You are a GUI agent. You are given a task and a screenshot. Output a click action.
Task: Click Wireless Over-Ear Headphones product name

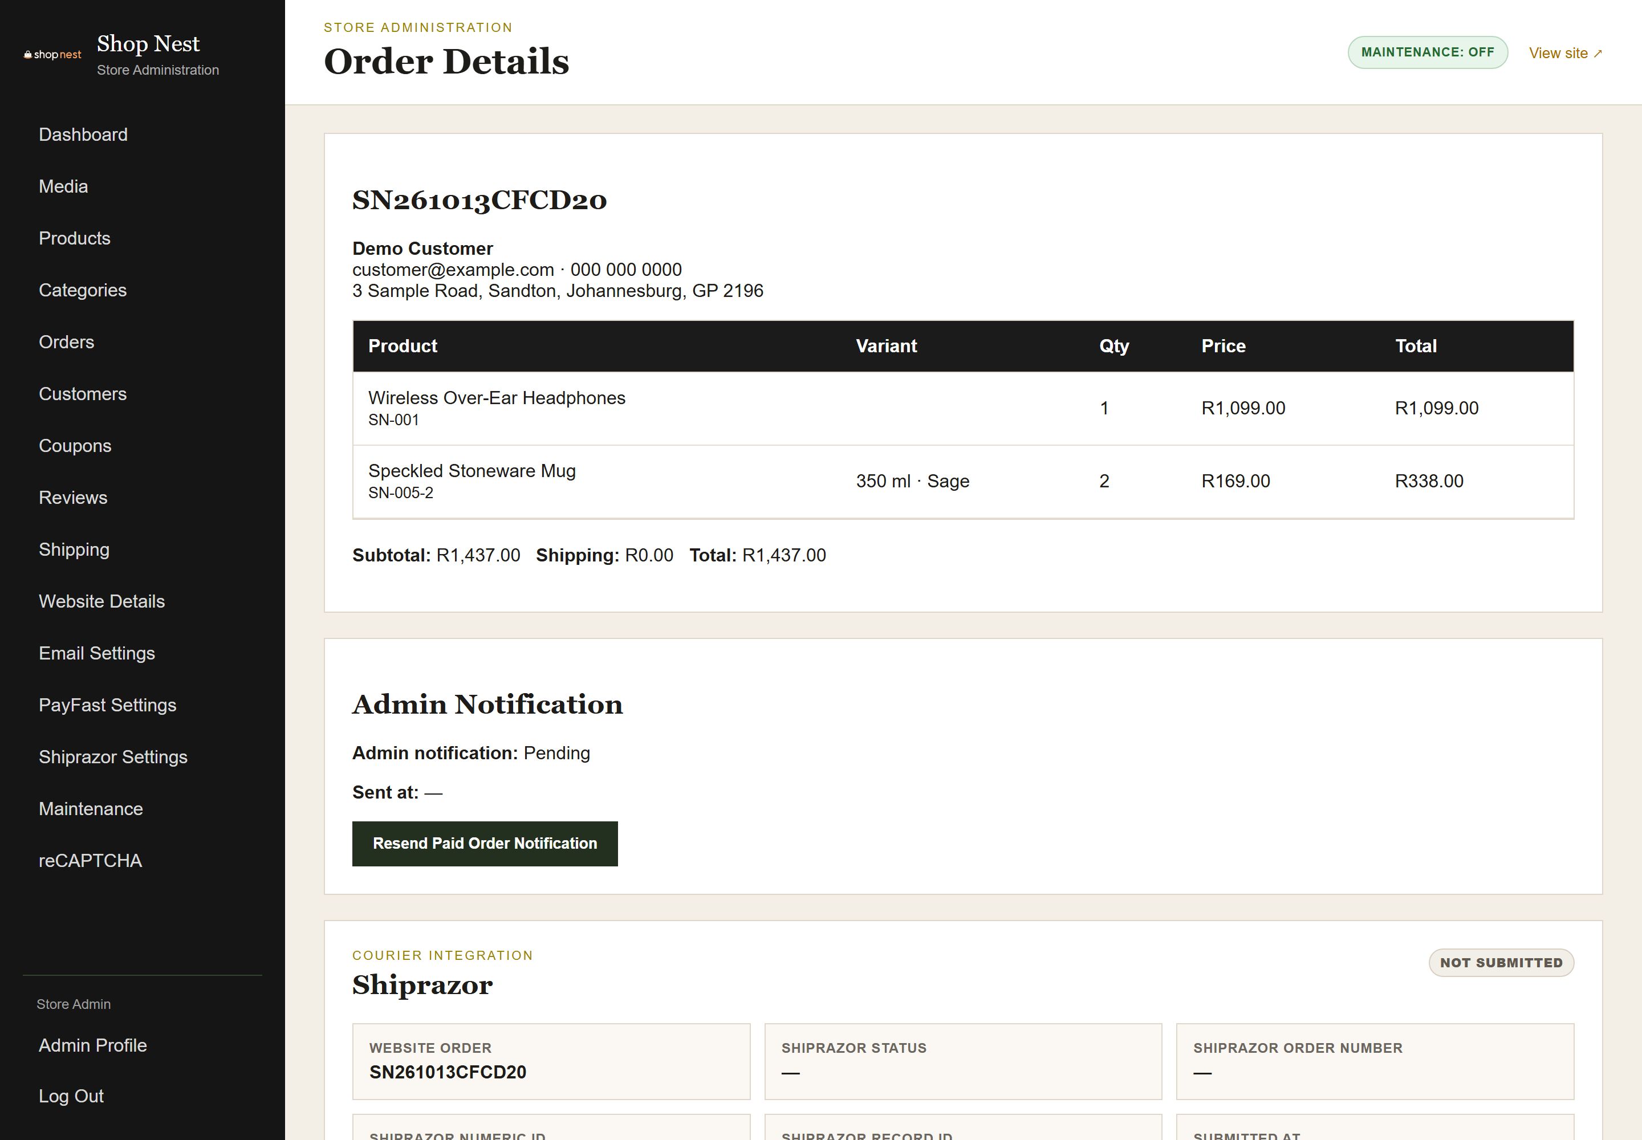click(497, 398)
